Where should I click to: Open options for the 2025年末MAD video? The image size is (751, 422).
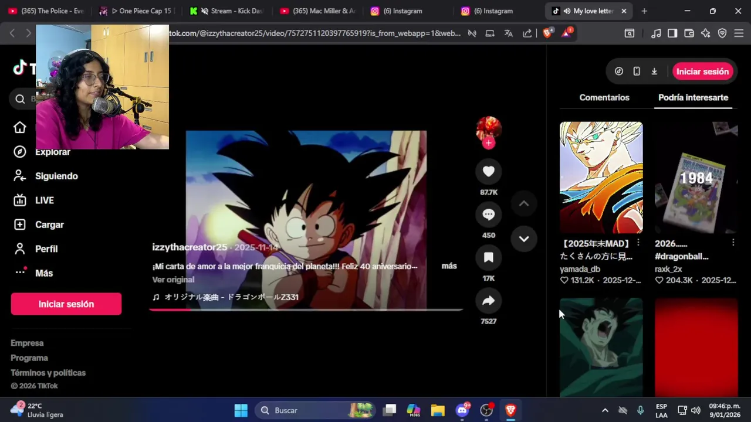pyautogui.click(x=638, y=243)
